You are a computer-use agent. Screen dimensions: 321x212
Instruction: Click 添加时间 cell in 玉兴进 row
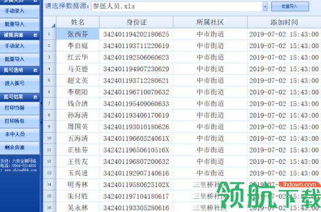tap(284, 173)
